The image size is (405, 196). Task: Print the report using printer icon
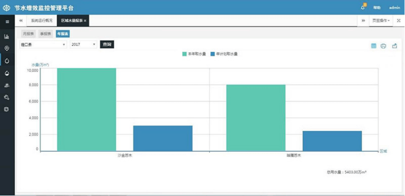point(383,46)
